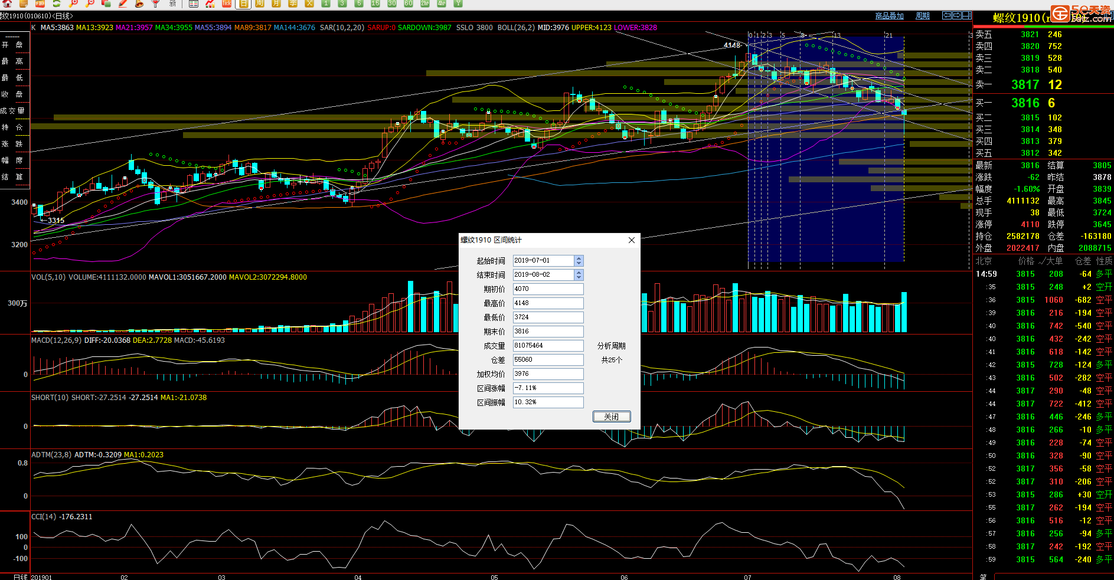Select the weekly 周 period button
The image size is (1114, 580).
point(259,3)
